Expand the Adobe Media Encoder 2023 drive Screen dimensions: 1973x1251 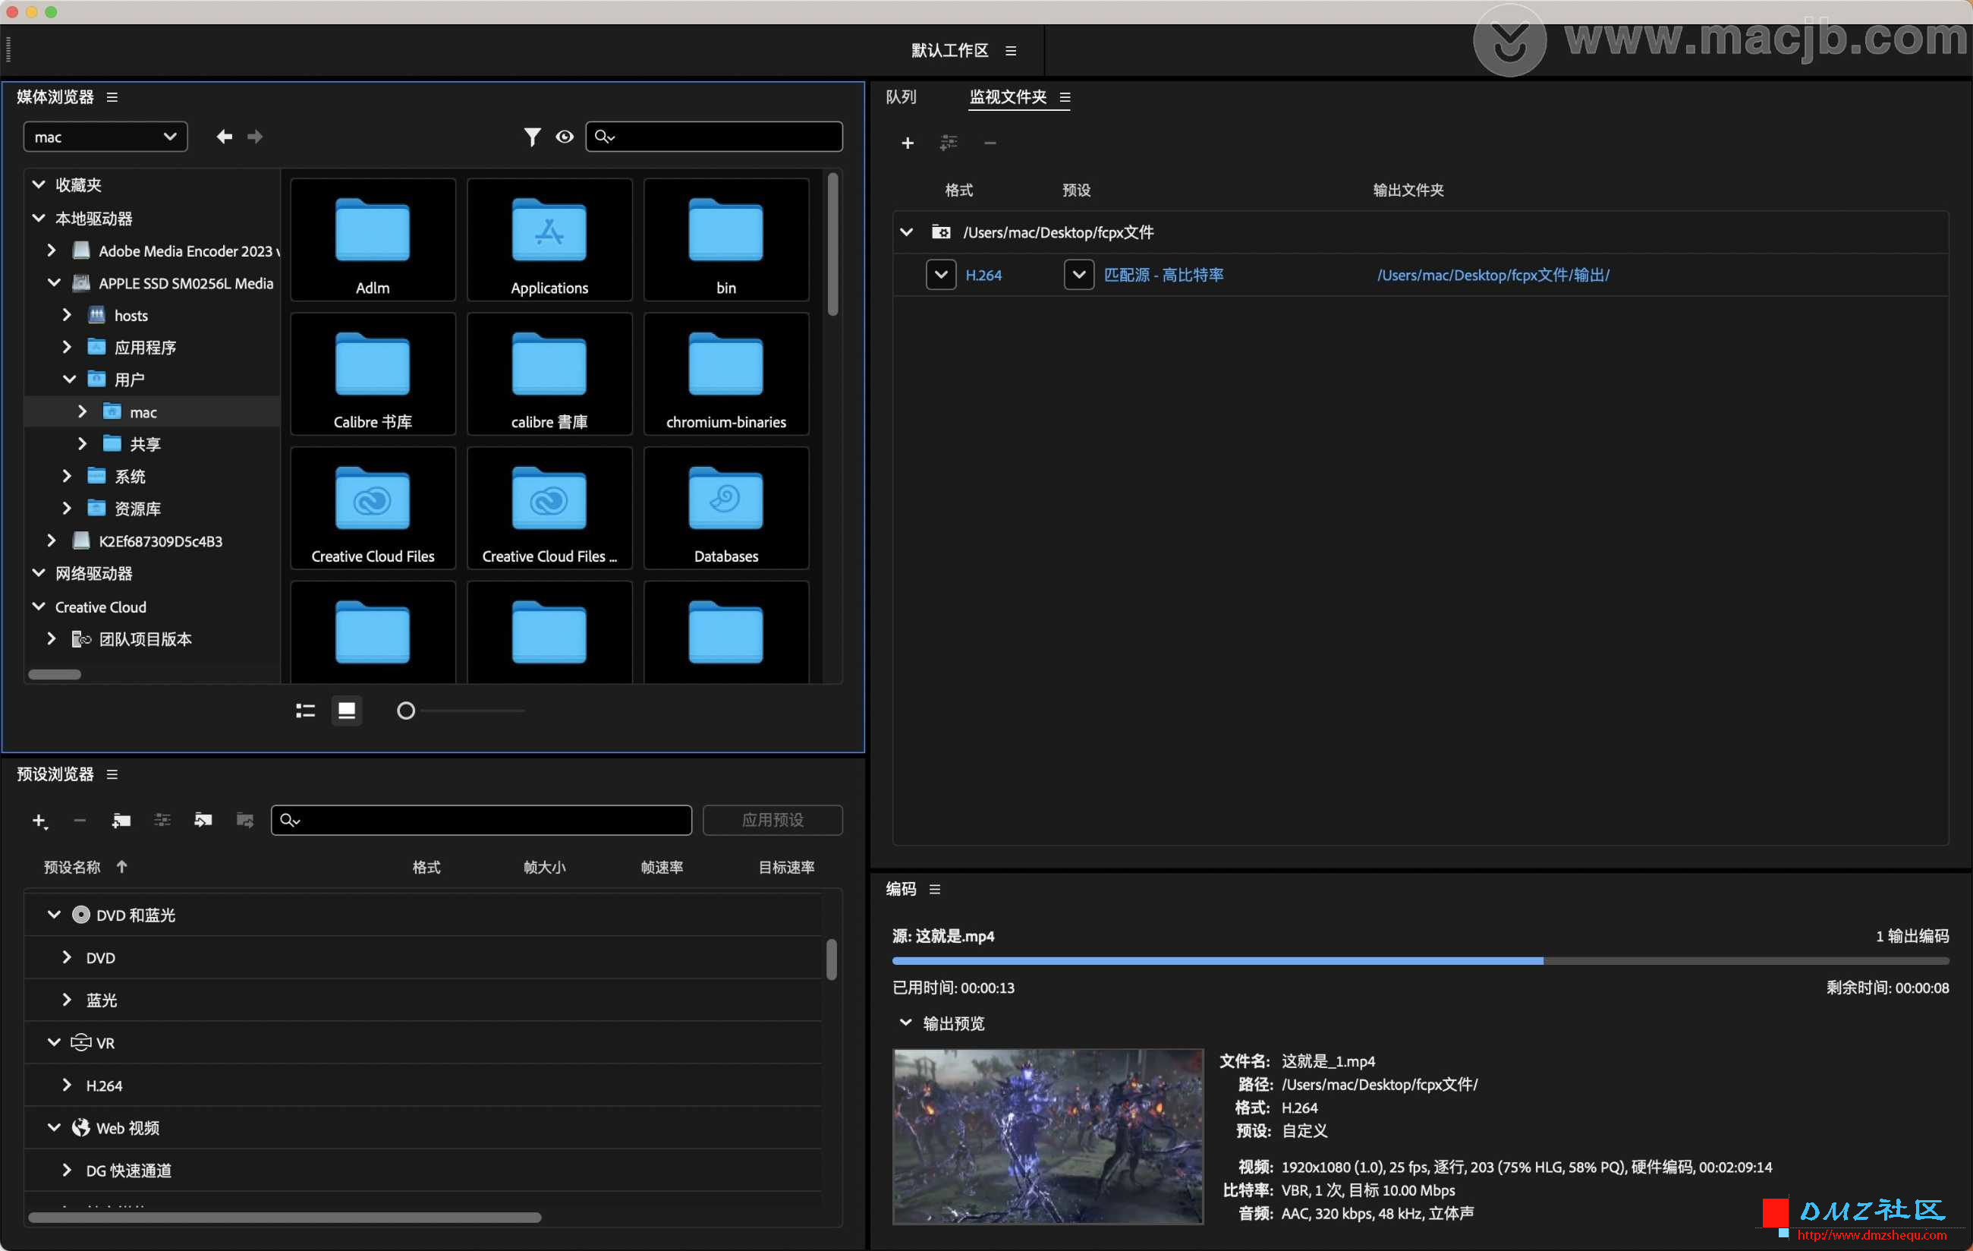(51, 250)
